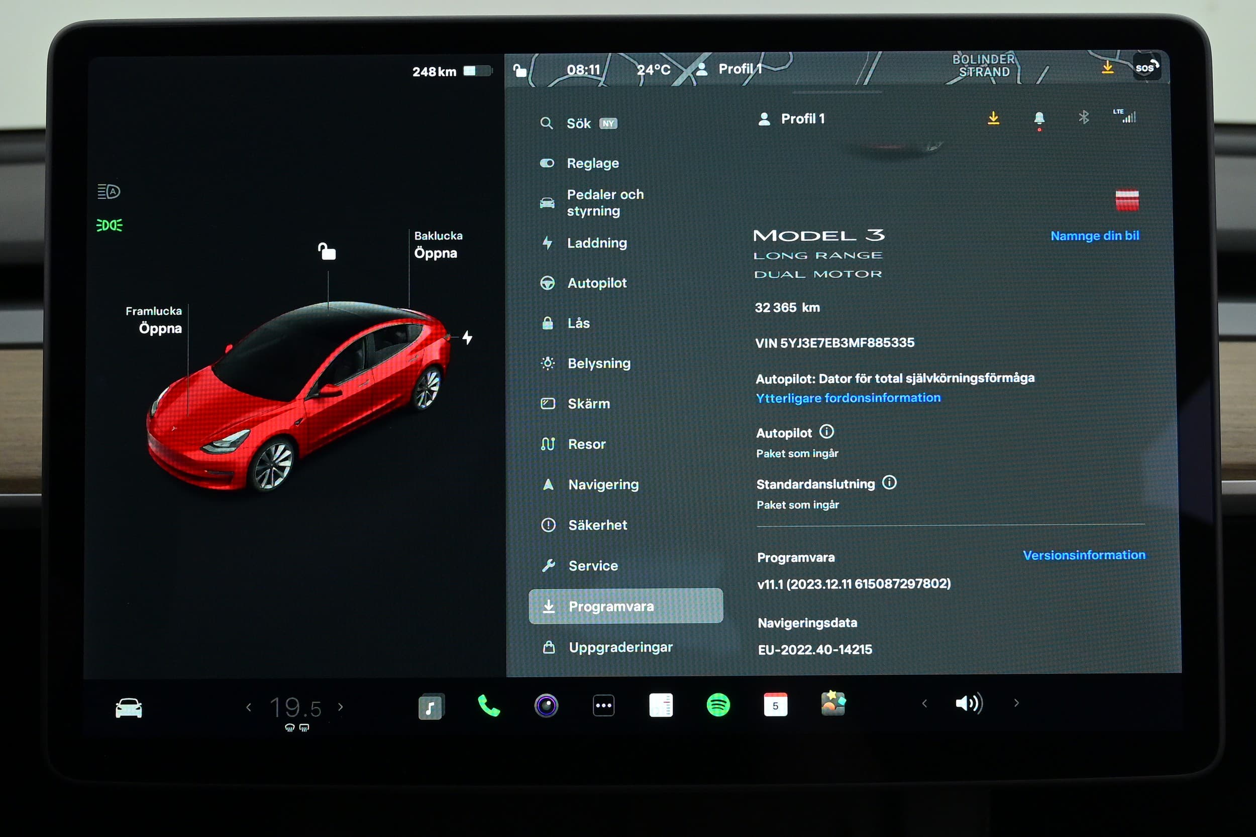Lower volume with left chevron
Viewport: 1256px width, 837px height.
click(924, 703)
